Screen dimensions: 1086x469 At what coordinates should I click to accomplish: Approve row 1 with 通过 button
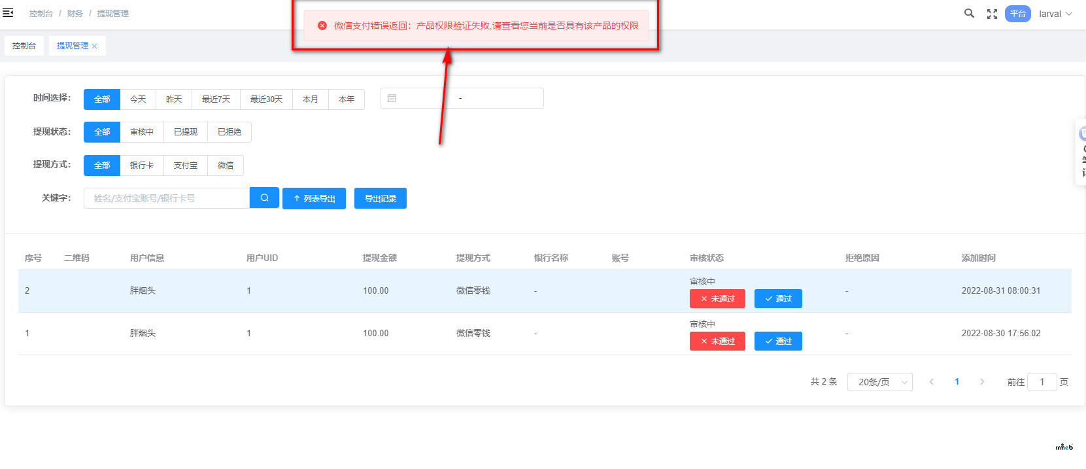coord(778,341)
